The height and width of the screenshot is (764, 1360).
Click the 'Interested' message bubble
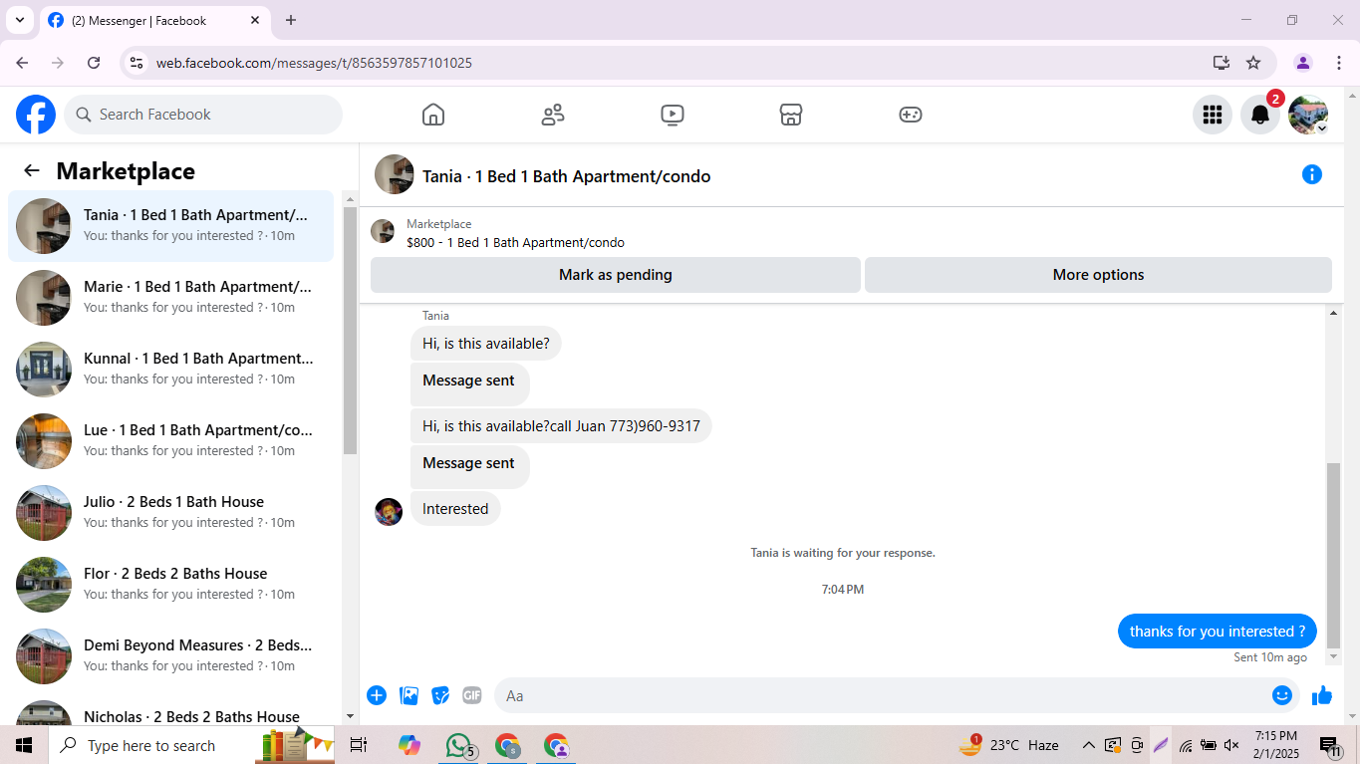(x=455, y=509)
